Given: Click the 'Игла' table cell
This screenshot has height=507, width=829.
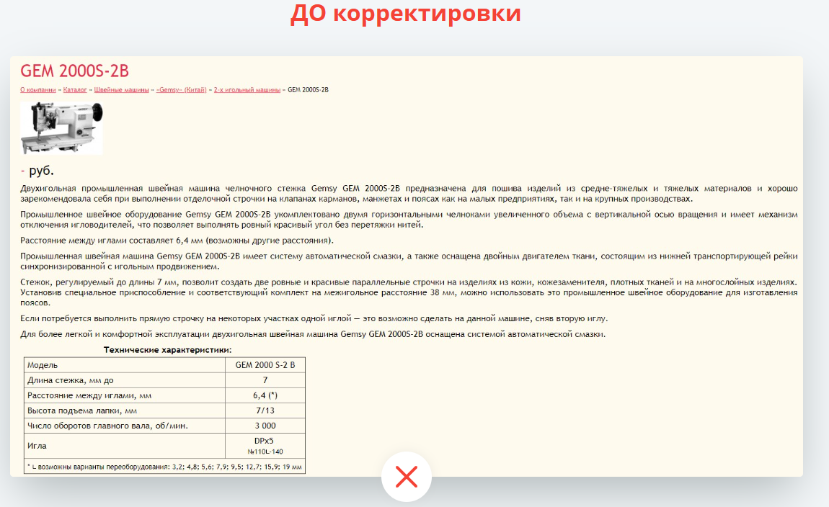Looking at the screenshot, I should [x=125, y=446].
